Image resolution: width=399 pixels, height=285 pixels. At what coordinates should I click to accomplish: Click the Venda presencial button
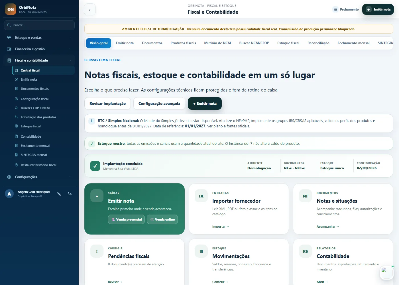[x=127, y=219]
